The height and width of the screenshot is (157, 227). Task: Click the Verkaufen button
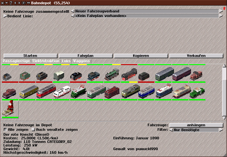click(x=196, y=56)
